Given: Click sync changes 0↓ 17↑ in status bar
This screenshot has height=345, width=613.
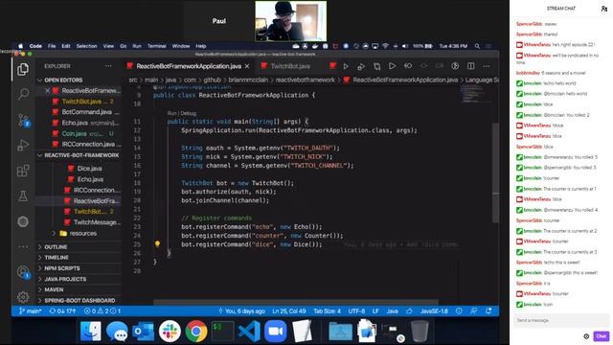Looking at the screenshot, I should pyautogui.click(x=62, y=311).
